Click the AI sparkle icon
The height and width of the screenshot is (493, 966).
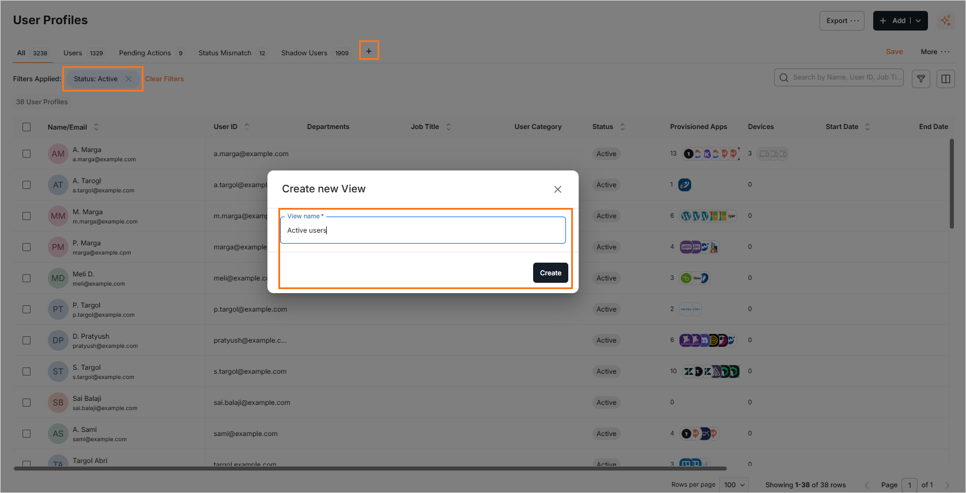click(x=946, y=21)
